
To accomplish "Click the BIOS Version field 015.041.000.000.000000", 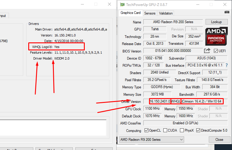I will click(173, 51).
